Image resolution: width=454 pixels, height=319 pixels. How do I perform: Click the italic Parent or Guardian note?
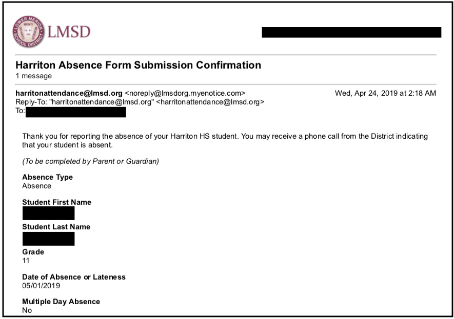[x=91, y=161]
